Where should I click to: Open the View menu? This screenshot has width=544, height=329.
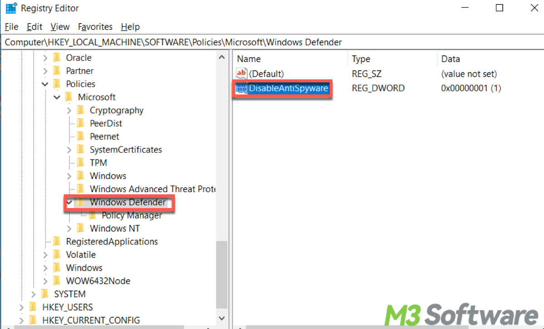(x=60, y=27)
